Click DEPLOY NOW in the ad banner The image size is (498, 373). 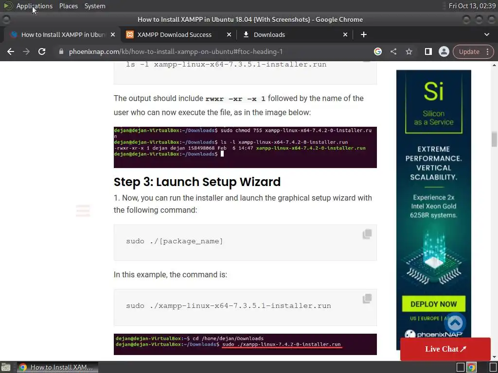click(433, 304)
